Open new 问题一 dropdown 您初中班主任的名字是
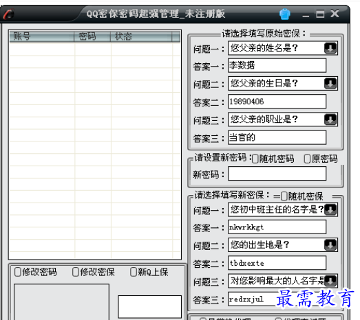Viewport: 360px width, 320px height. pos(330,209)
